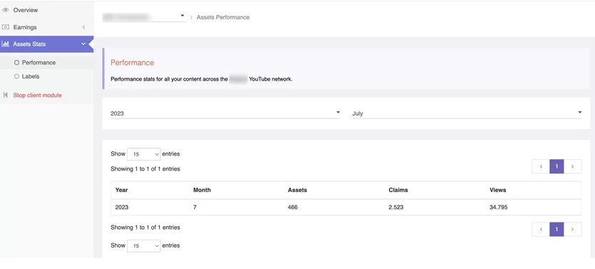
Task: Click the Stop client module skip-back icon
Action: point(5,95)
